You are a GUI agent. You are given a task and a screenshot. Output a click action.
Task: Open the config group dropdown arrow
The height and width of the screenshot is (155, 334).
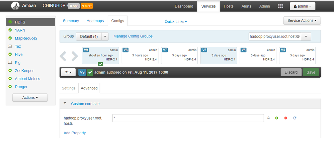pyautogui.click(x=105, y=36)
